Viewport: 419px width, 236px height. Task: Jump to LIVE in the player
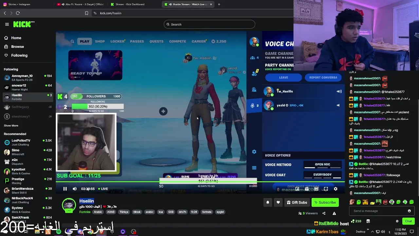[x=103, y=189]
